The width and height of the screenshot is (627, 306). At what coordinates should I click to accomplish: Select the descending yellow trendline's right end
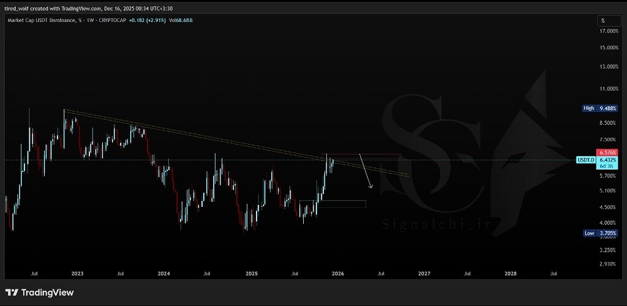point(408,176)
